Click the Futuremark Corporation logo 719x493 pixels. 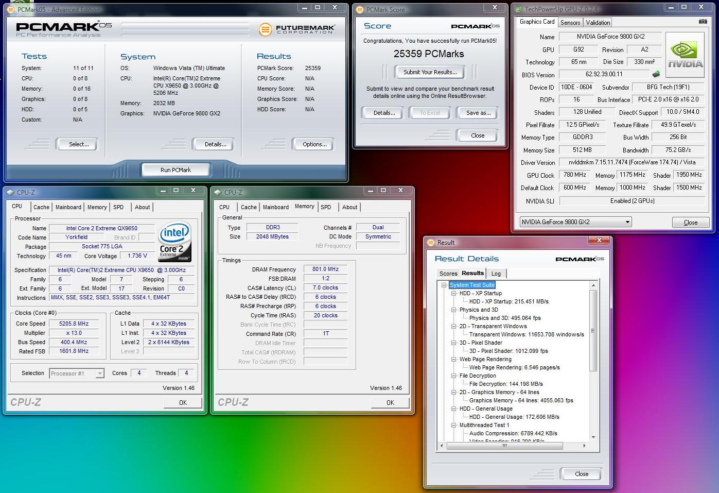click(x=296, y=29)
